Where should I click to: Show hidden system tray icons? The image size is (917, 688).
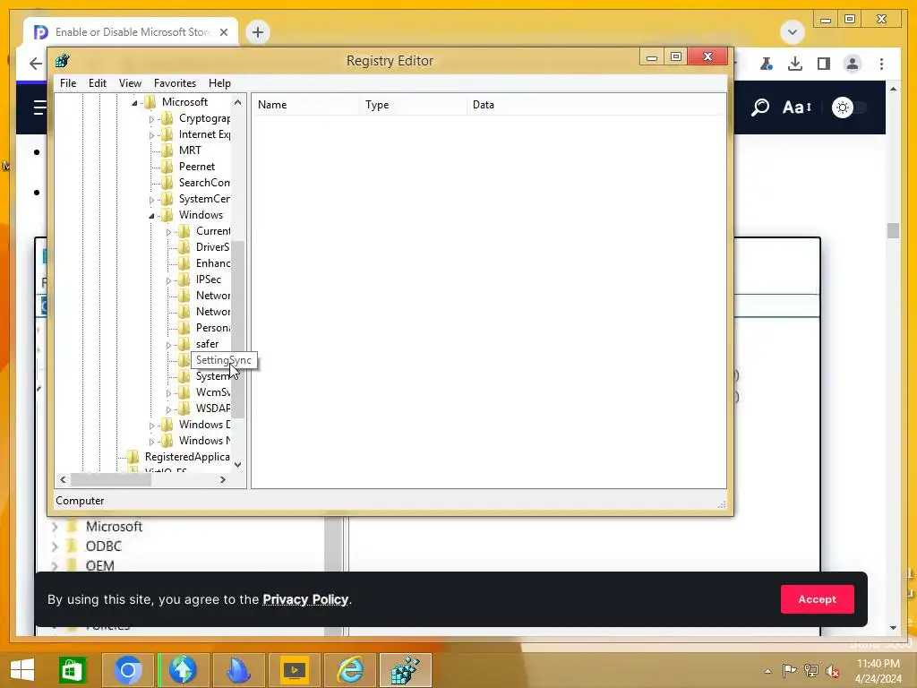[767, 671]
